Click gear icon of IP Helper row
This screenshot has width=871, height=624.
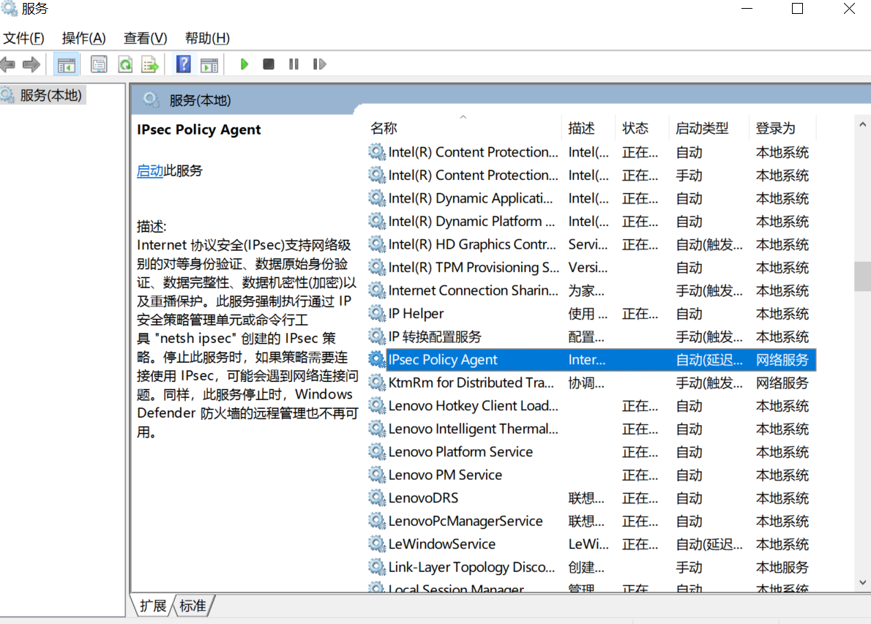(377, 313)
